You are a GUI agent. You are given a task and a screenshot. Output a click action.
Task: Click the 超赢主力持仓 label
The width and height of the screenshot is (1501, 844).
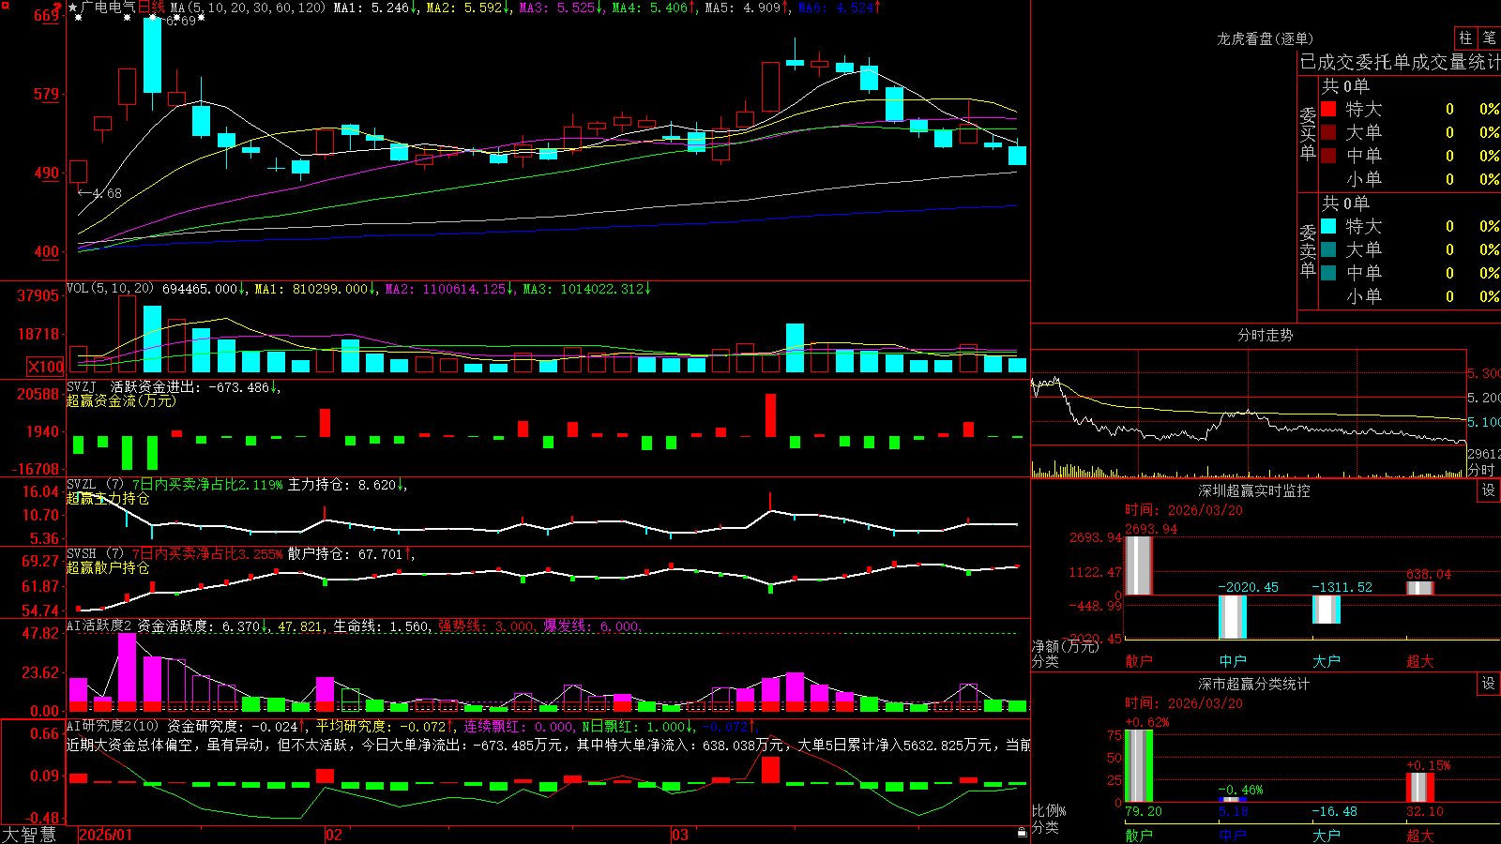108,498
